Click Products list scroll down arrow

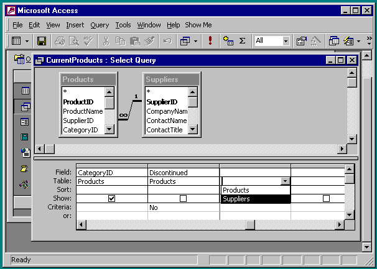click(x=109, y=129)
